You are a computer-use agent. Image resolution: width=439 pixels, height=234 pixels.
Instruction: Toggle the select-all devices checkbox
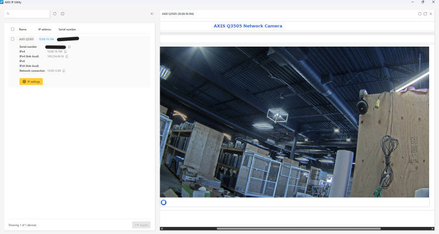point(13,29)
